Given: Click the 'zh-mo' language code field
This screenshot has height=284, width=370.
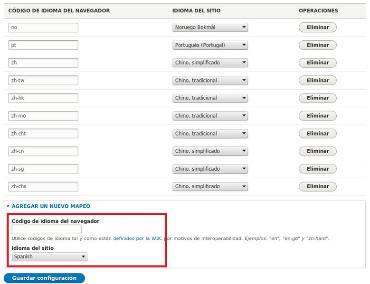Looking at the screenshot, I should [x=43, y=116].
